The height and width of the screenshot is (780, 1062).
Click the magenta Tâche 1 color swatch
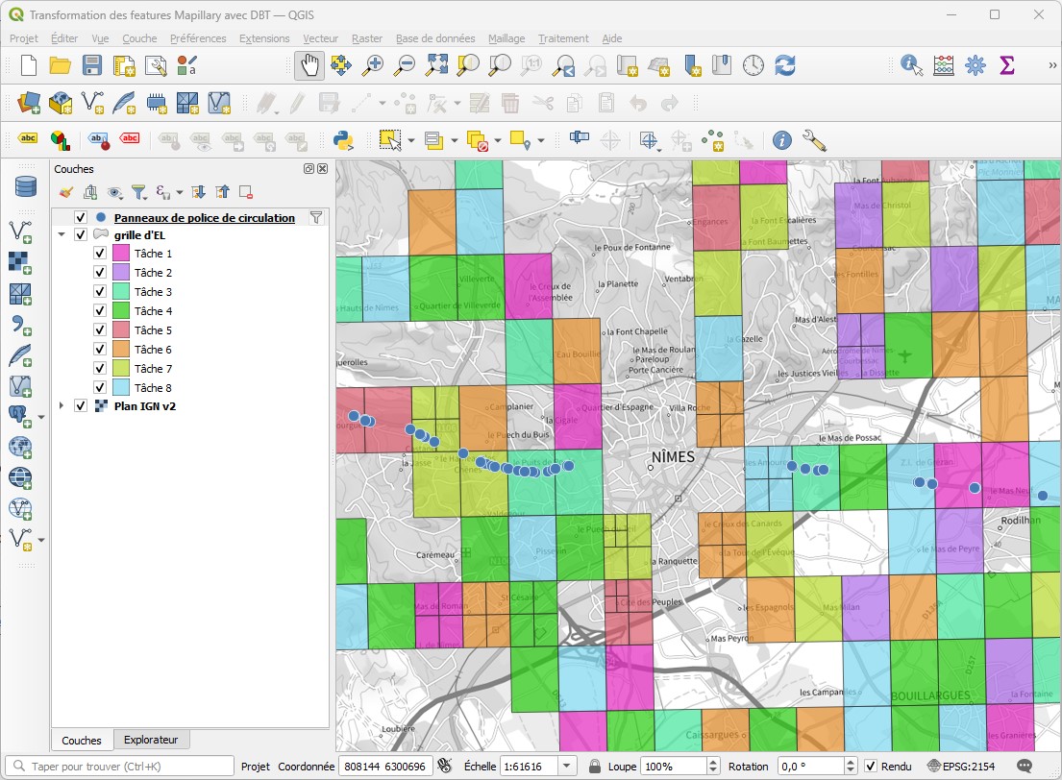tap(121, 254)
